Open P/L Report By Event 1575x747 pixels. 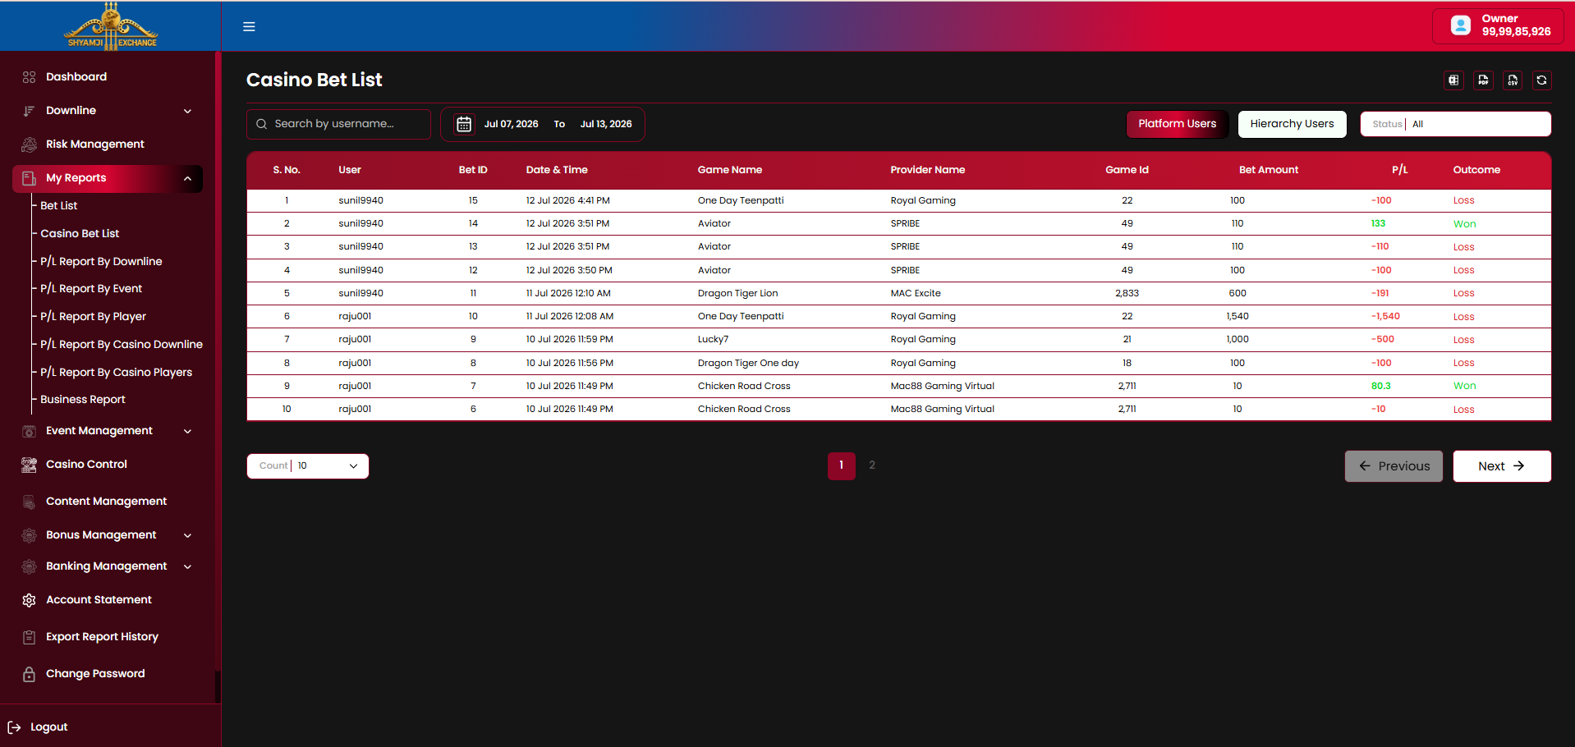[91, 289]
